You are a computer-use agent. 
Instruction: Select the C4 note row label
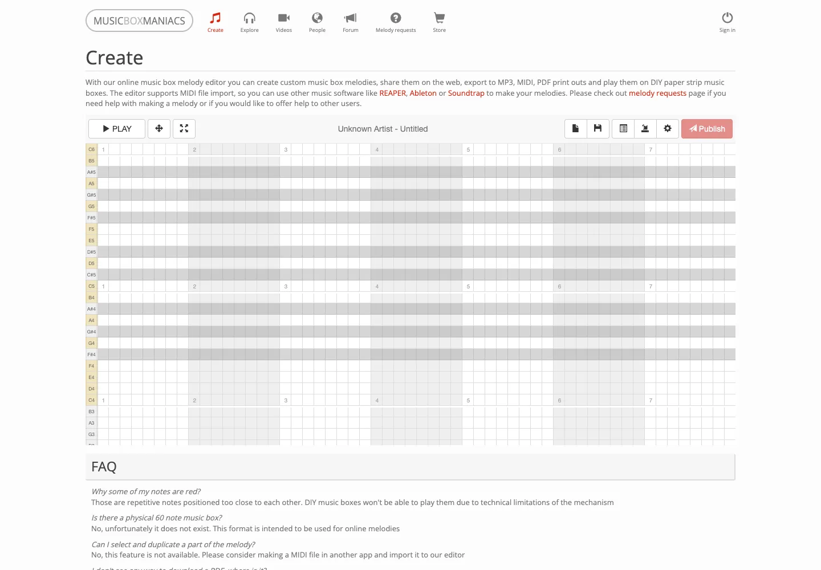pyautogui.click(x=91, y=400)
